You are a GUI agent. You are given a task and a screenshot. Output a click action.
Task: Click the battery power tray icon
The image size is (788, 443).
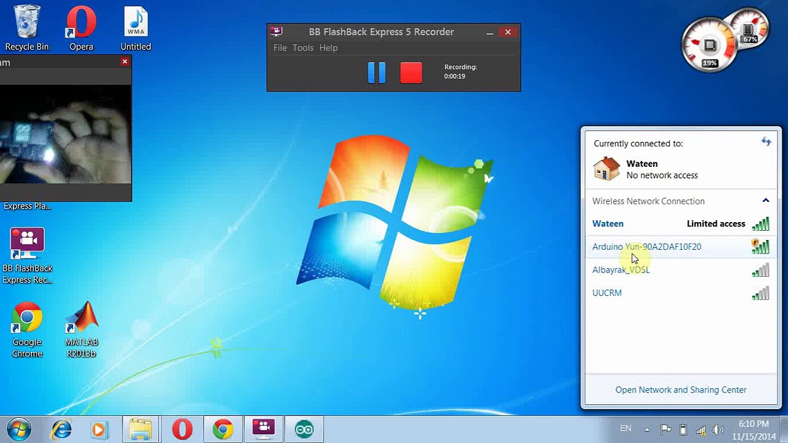[683, 429]
